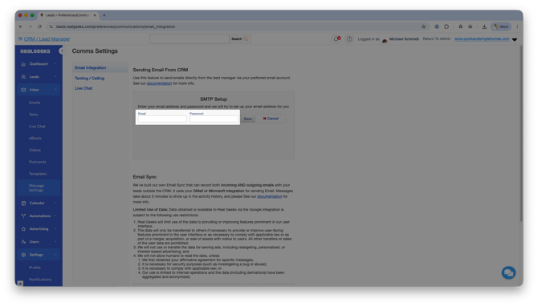The image size is (538, 306).
Task: Close the Leads Preferences browser tab
Action: pos(95,15)
